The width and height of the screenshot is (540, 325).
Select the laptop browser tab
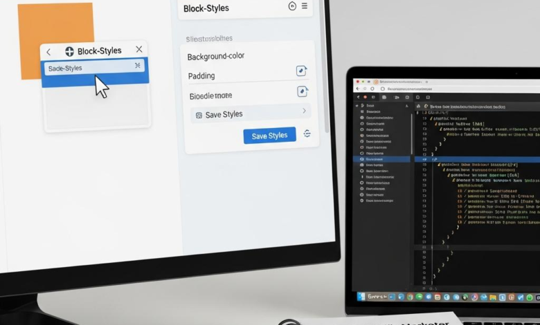click(x=399, y=82)
